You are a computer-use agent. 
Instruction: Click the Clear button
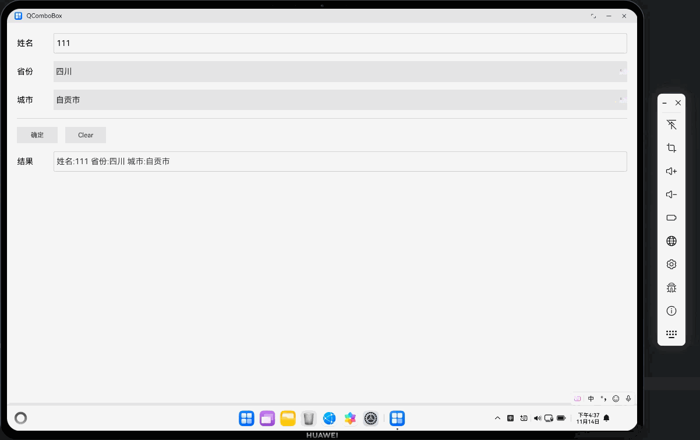click(86, 135)
